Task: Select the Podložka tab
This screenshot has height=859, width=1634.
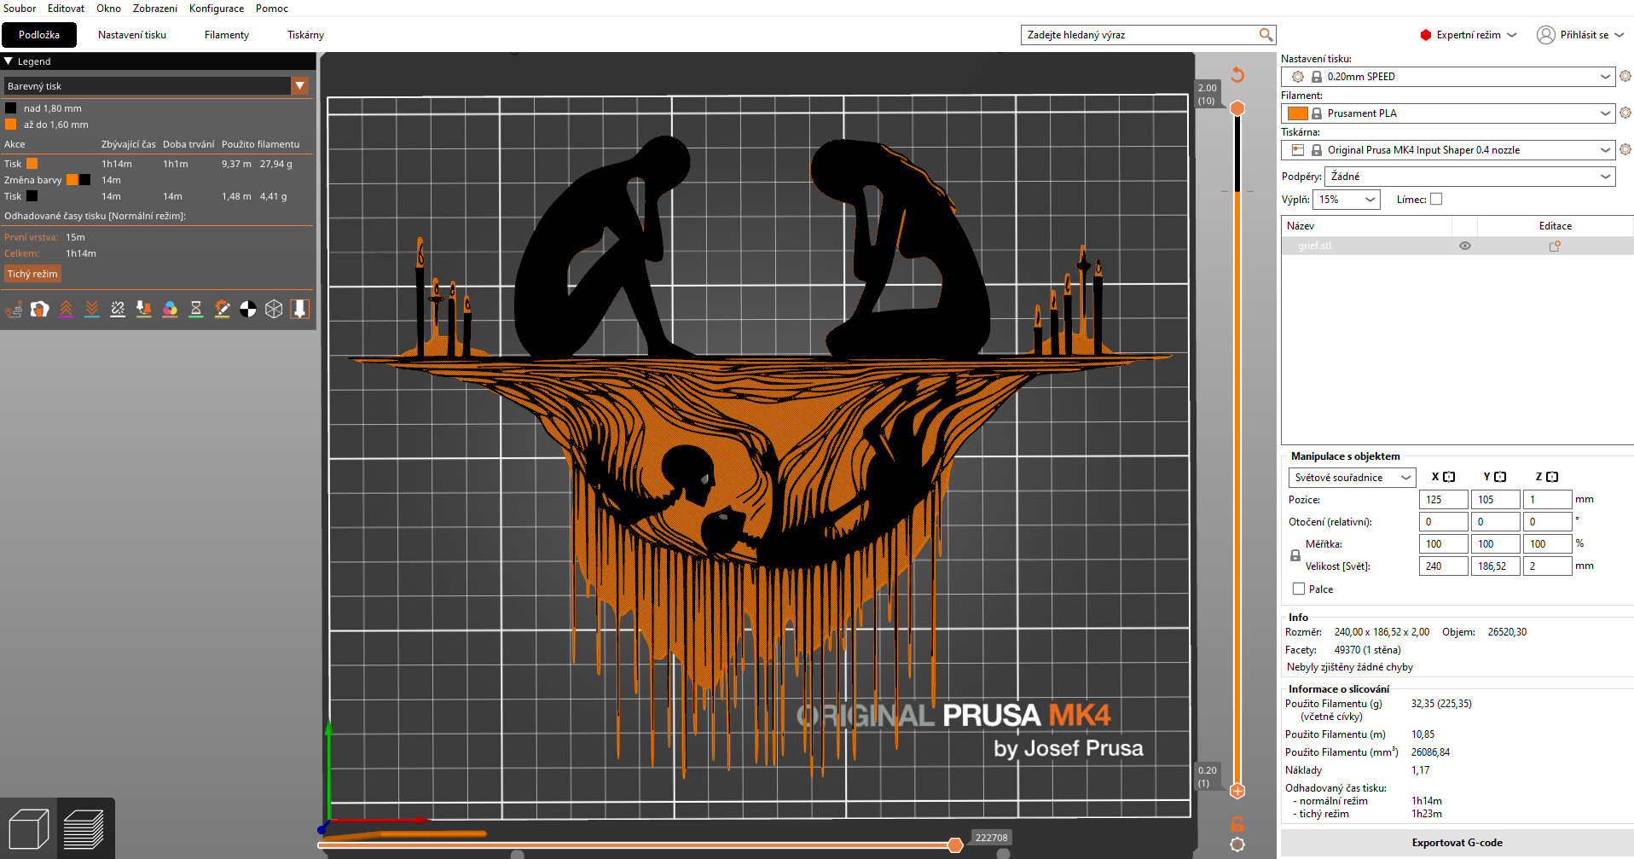Action: click(x=39, y=35)
